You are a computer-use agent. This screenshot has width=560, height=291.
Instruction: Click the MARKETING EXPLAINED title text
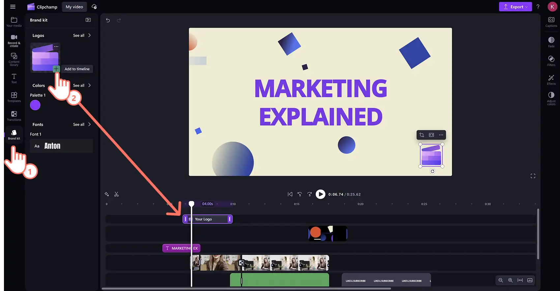321,102
